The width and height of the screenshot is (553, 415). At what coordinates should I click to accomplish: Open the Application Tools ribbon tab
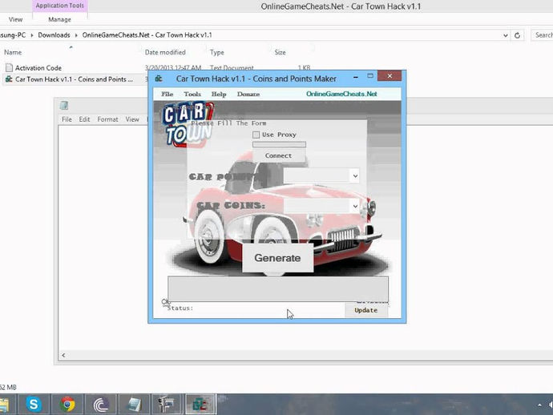point(59,6)
